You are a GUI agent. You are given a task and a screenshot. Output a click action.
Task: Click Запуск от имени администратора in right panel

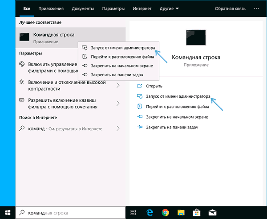178,96
